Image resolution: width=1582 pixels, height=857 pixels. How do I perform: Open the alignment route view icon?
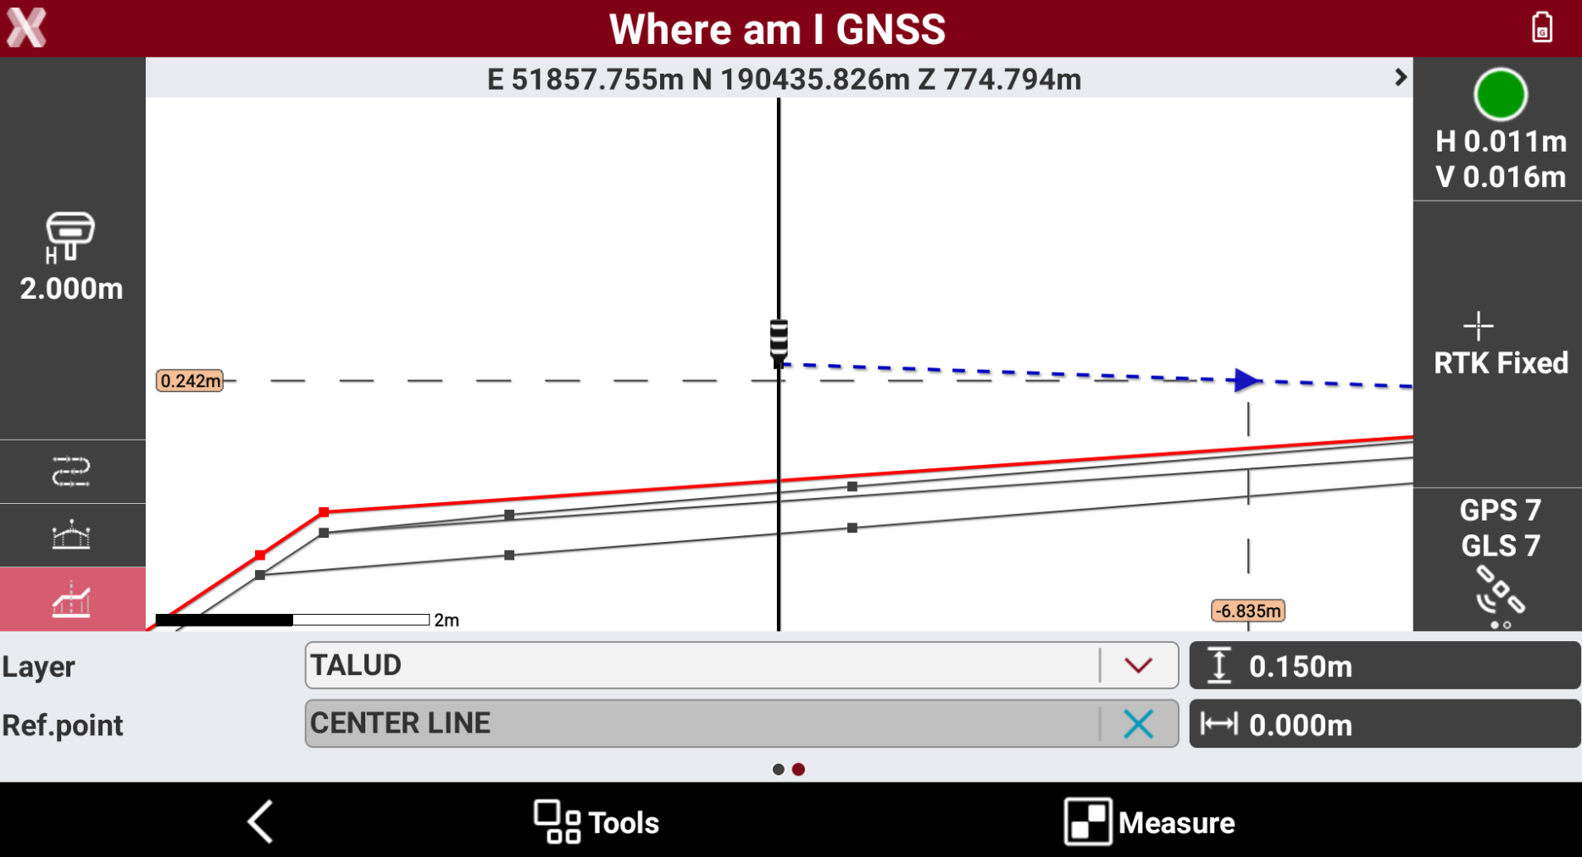click(x=71, y=472)
